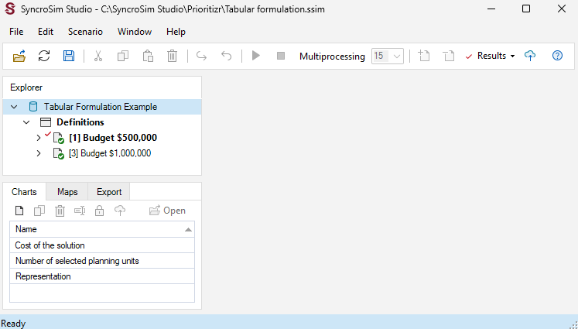This screenshot has width=578, height=329.
Task: Open the Edit menu
Action: tap(46, 32)
